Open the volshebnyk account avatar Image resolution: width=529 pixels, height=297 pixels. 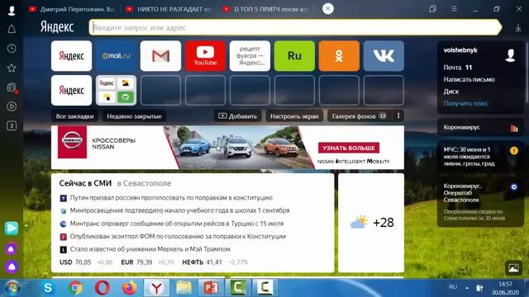(511, 55)
